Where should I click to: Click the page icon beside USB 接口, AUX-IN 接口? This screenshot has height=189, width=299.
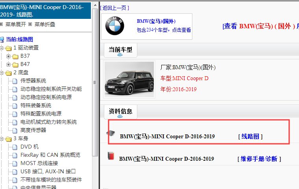15,172
